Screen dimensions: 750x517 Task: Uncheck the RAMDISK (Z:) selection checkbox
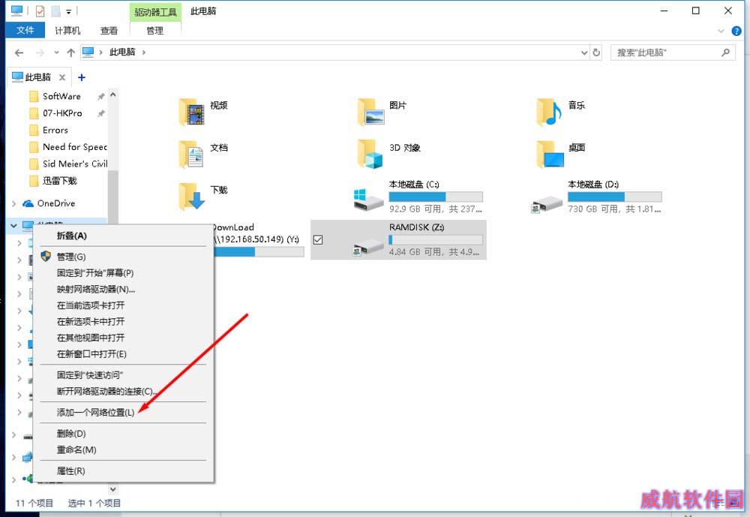[318, 239]
